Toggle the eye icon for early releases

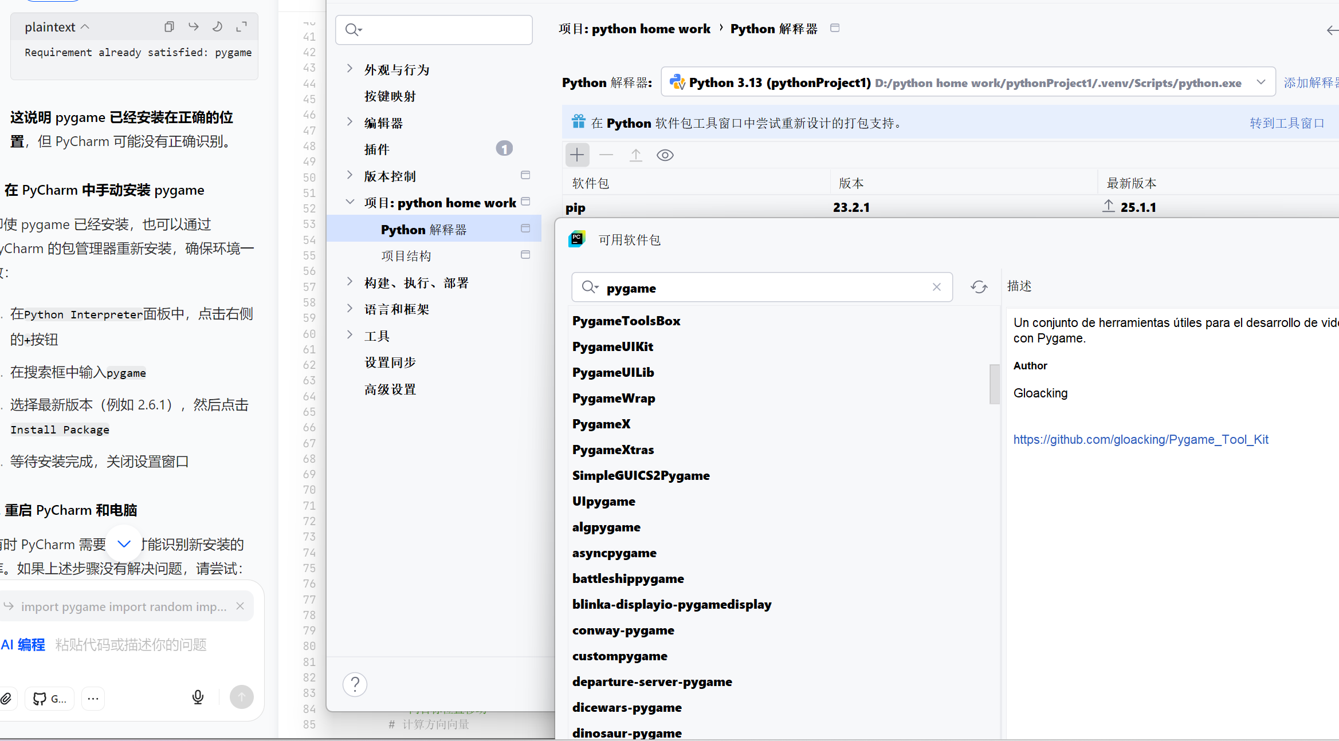coord(665,155)
